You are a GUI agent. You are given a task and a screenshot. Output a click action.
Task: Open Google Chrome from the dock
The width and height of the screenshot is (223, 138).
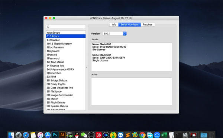(142, 135)
